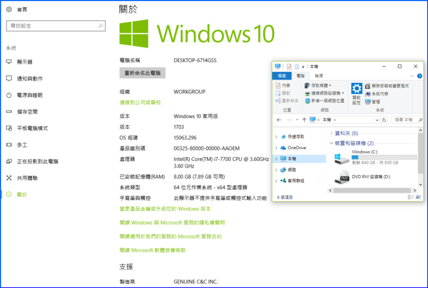428x288 pixels.
Task: Click the 搜尋 本機 search box
Action: [x=407, y=120]
